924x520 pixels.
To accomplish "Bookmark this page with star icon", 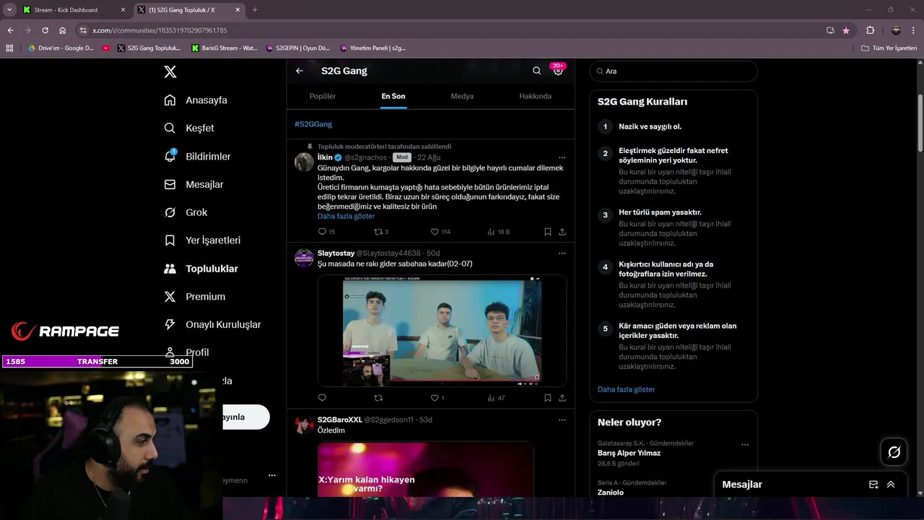I will coord(846,30).
